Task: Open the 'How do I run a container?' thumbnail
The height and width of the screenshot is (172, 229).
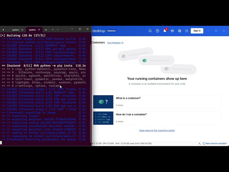Action: pos(103,118)
